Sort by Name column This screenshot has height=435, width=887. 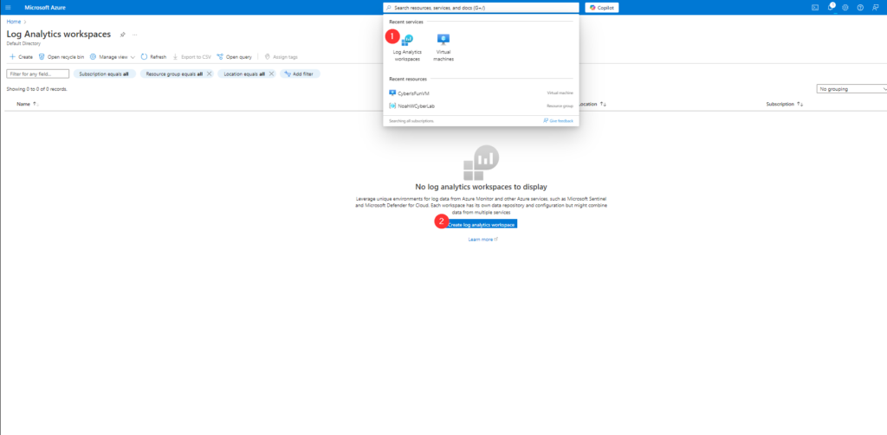(x=35, y=104)
